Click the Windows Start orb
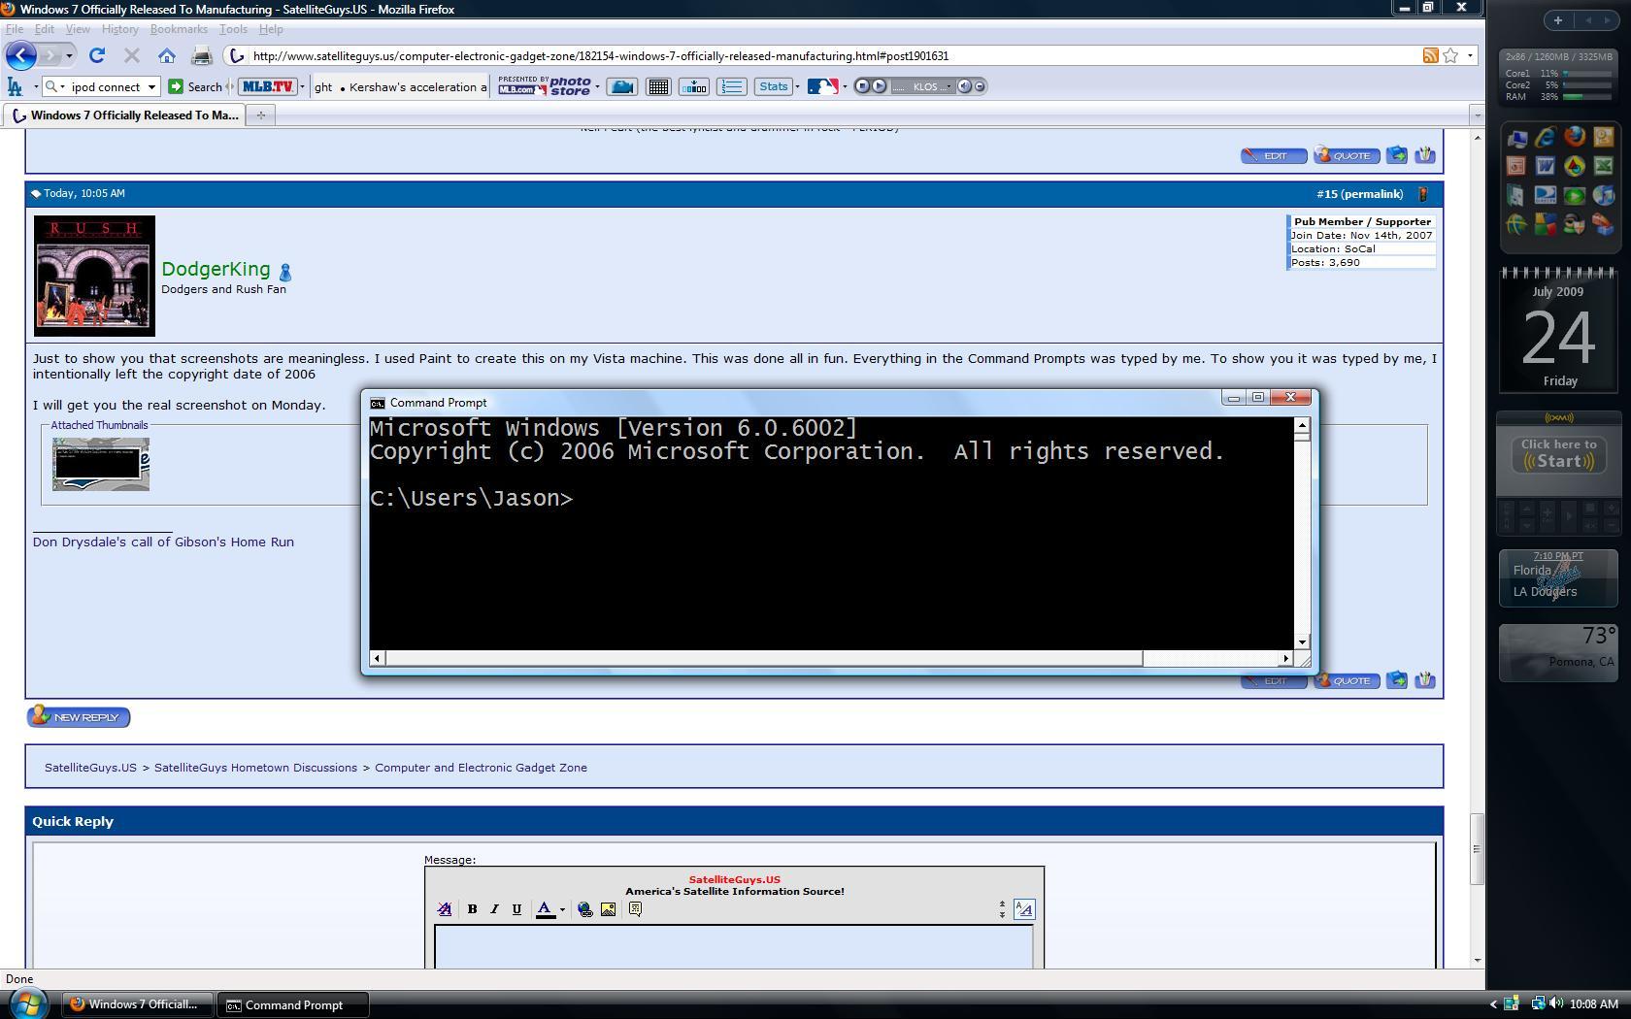The width and height of the screenshot is (1631, 1019). click(29, 1003)
